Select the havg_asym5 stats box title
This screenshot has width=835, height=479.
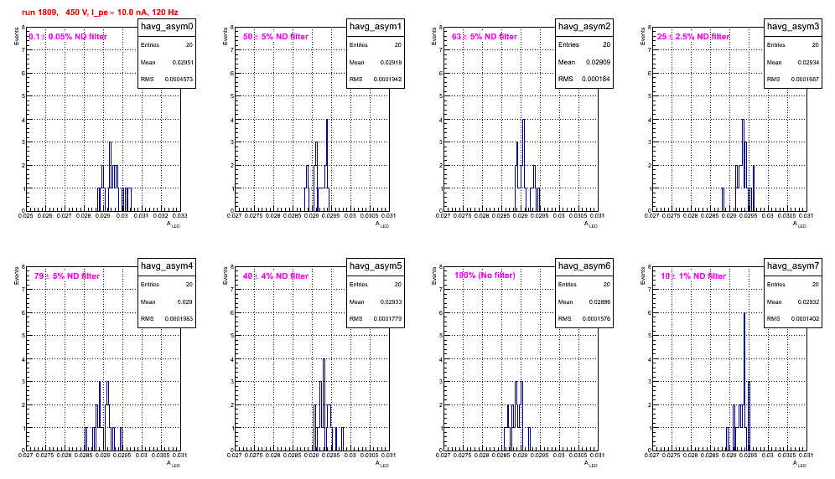point(376,266)
